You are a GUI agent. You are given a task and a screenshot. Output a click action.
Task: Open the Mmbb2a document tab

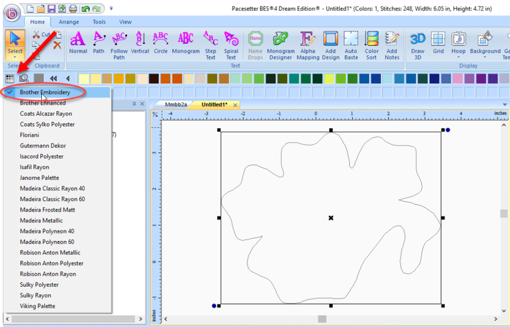176,105
